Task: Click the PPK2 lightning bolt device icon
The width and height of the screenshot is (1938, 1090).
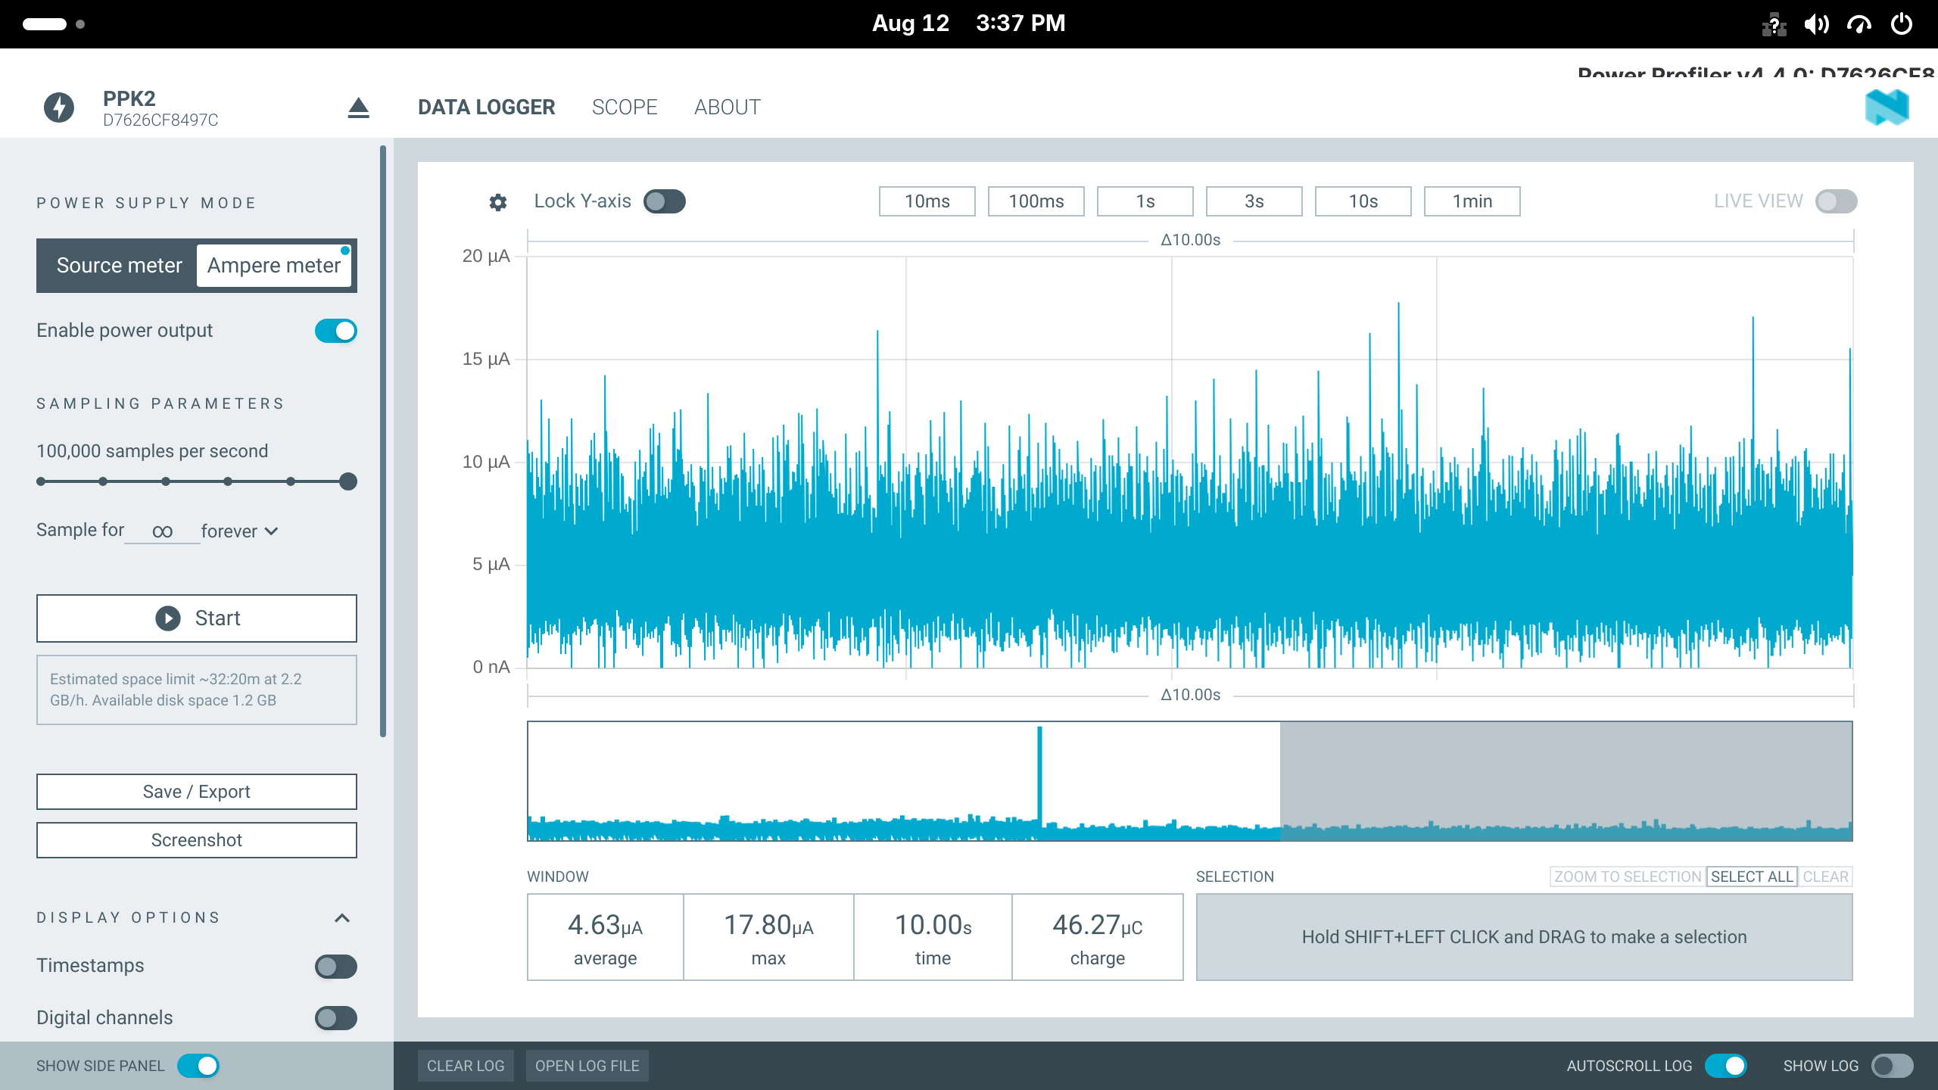Action: tap(59, 107)
